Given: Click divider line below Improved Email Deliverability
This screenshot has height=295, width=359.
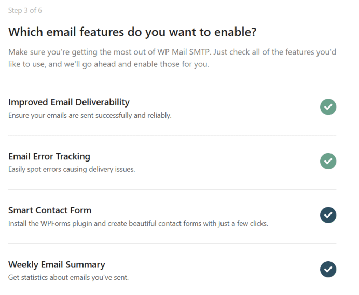Looking at the screenshot, I should pos(172,136).
